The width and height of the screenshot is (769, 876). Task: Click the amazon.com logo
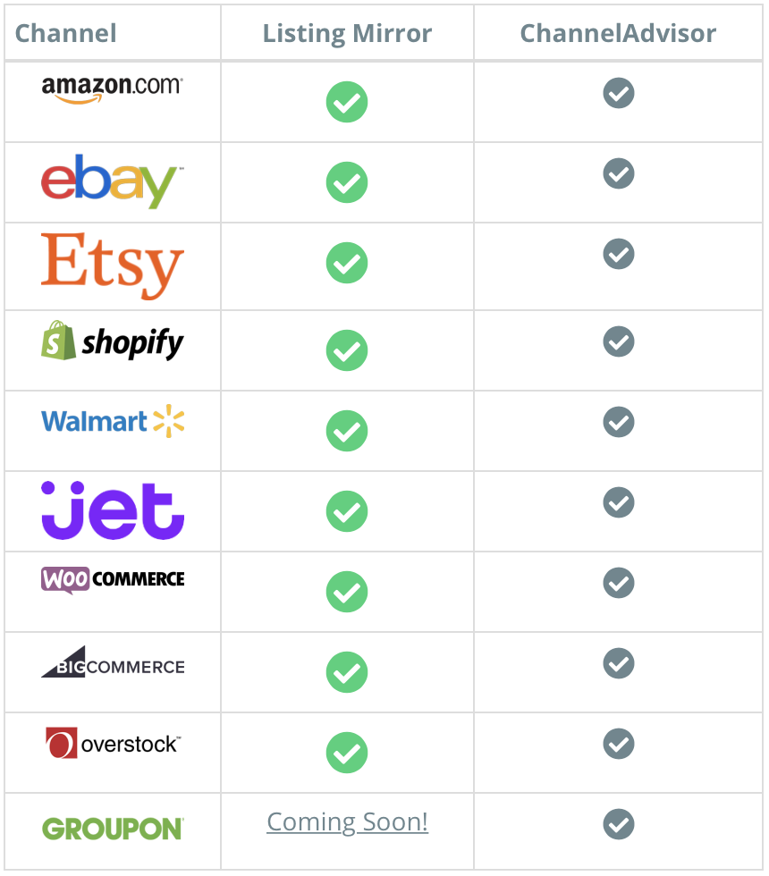pos(113,89)
